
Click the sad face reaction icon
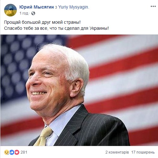6,152
